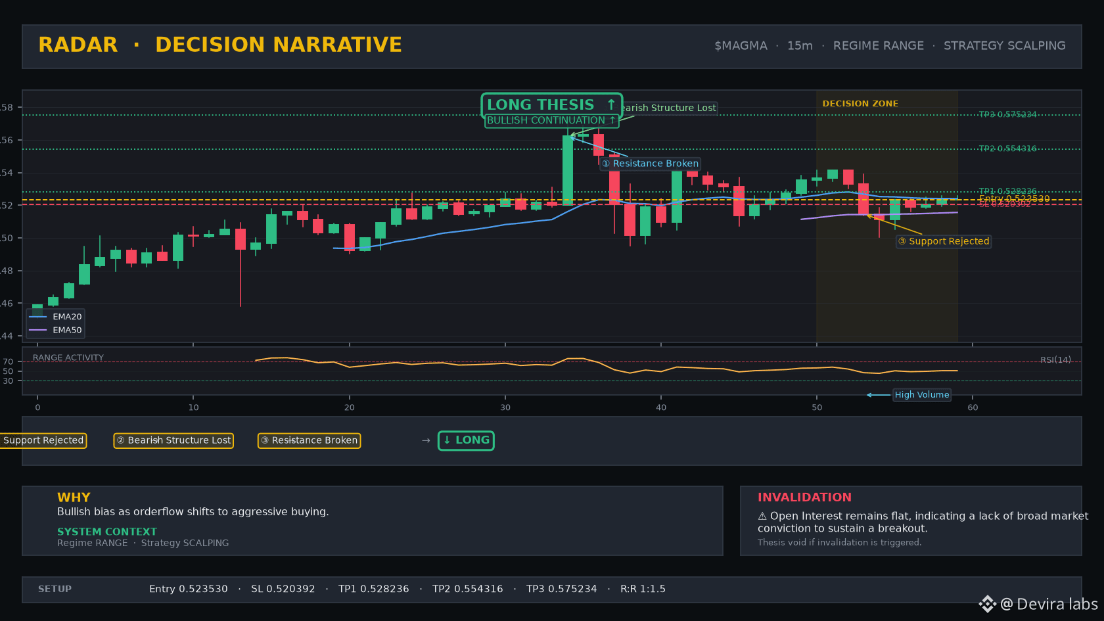The height and width of the screenshot is (621, 1104).
Task: Click Entry 0.523530 in the SETUP bar
Action: click(189, 589)
